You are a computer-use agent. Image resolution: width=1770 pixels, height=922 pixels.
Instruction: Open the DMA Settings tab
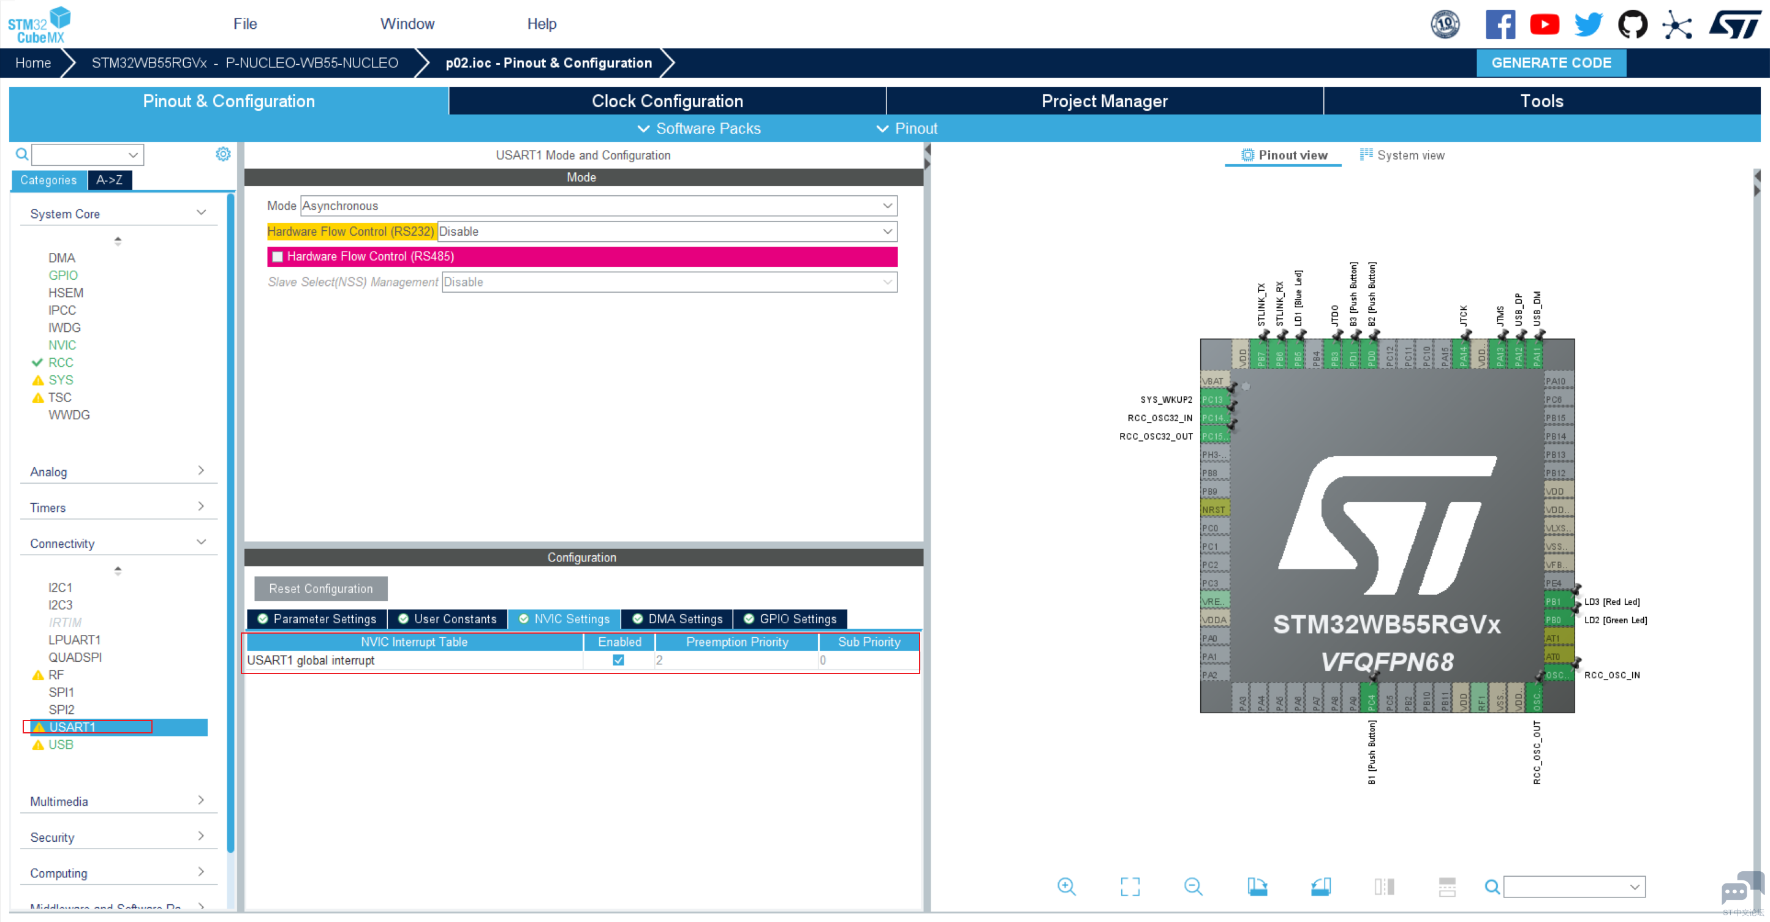click(x=677, y=619)
